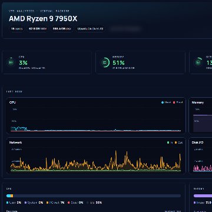The width and height of the screenshot is (212, 212).
Task: Click the cyan User swatch in CPU breakdown
Action: point(8,203)
